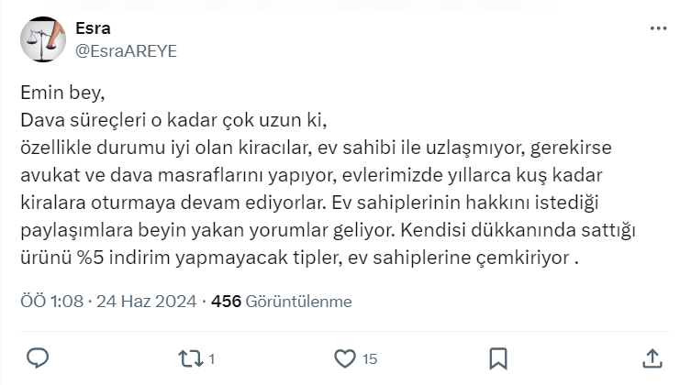This screenshot has height=385, width=680.
Task: Click the like count number 15
Action: pyautogui.click(x=370, y=358)
